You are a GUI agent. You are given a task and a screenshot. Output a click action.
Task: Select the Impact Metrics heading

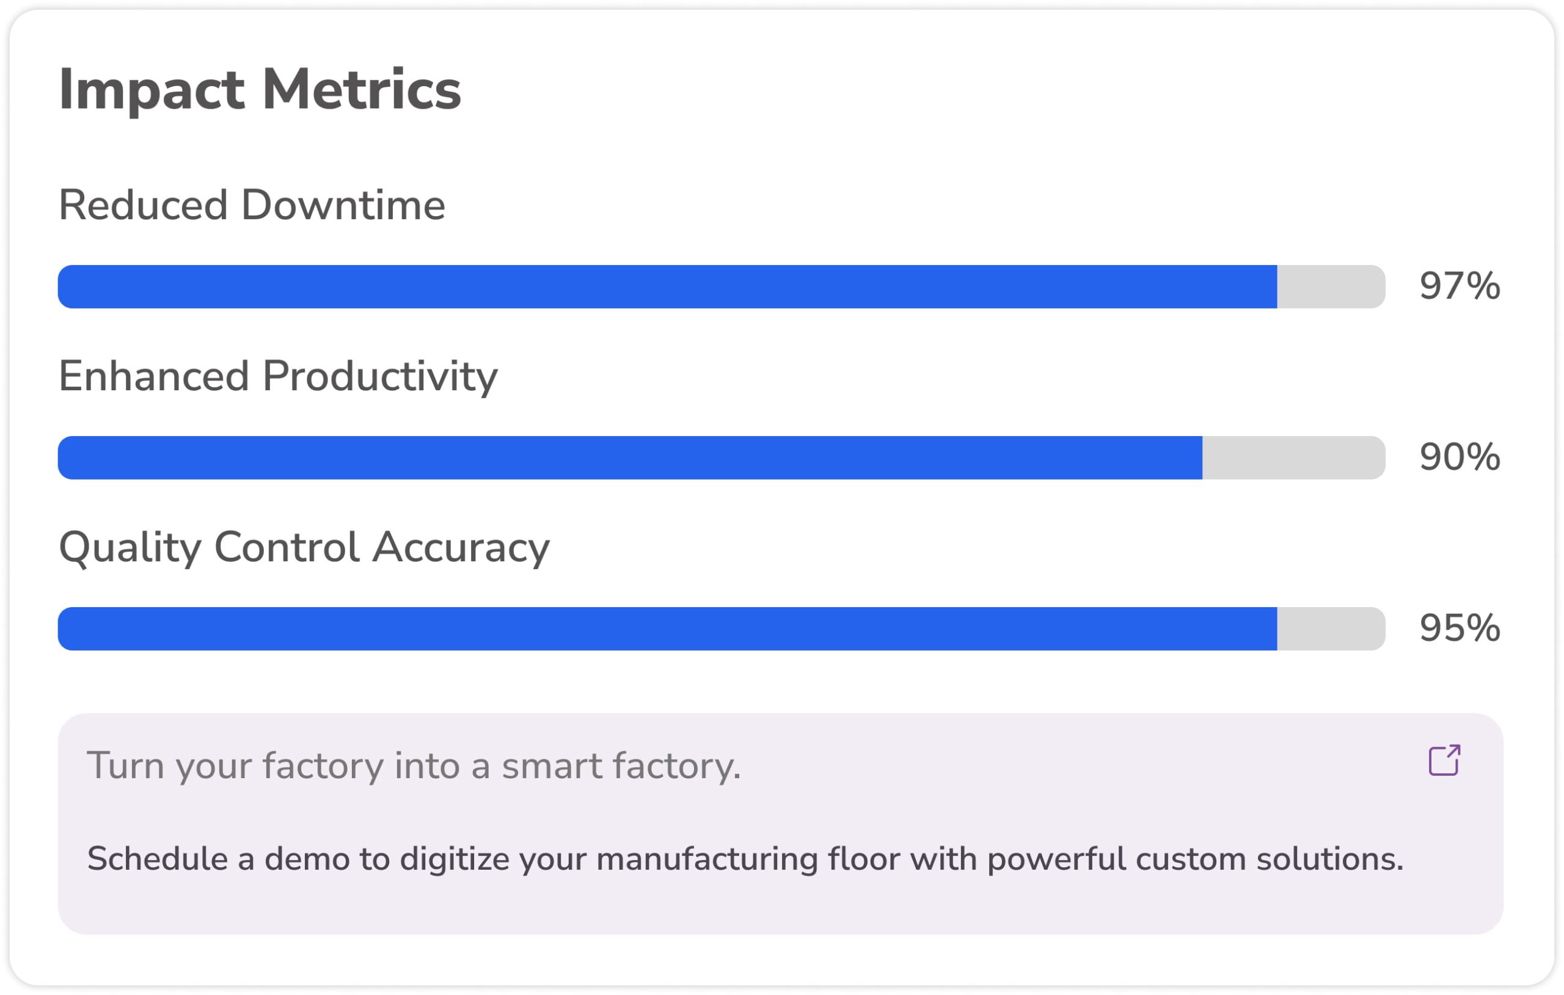[x=260, y=90]
